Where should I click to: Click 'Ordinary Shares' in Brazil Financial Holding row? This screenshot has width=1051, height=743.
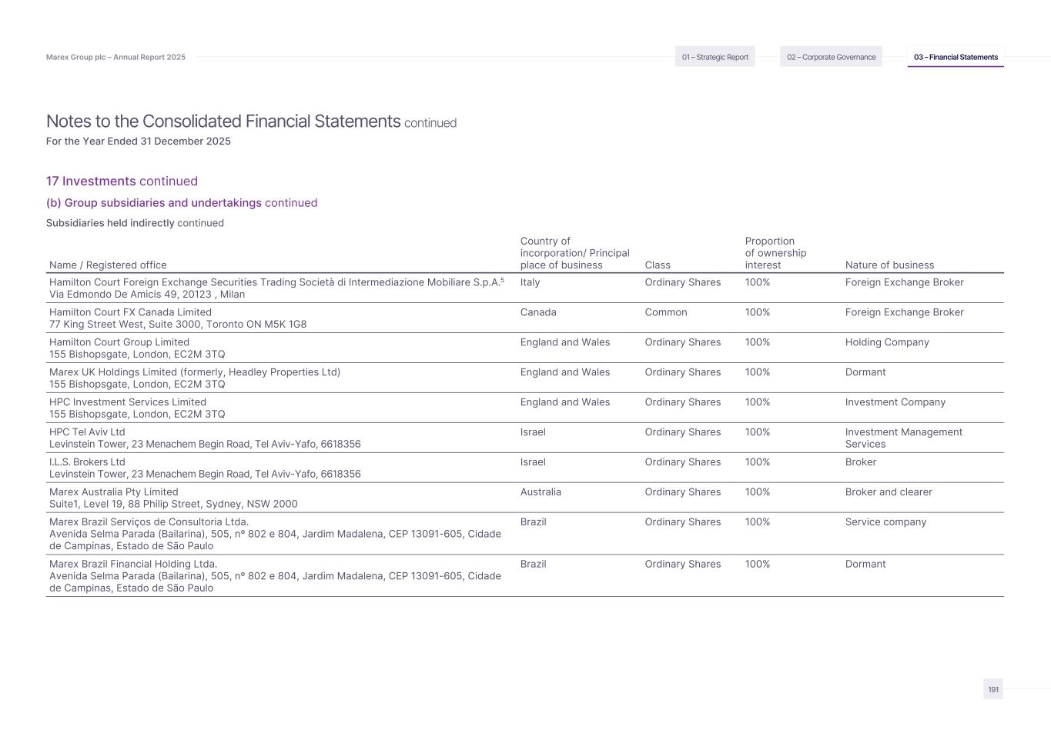coord(683,565)
